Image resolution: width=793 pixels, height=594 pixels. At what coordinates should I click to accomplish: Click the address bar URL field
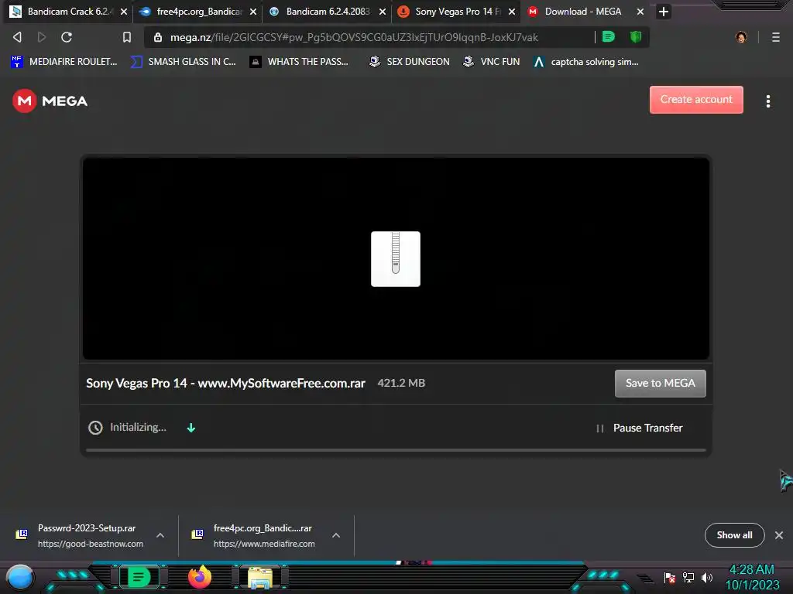[354, 37]
